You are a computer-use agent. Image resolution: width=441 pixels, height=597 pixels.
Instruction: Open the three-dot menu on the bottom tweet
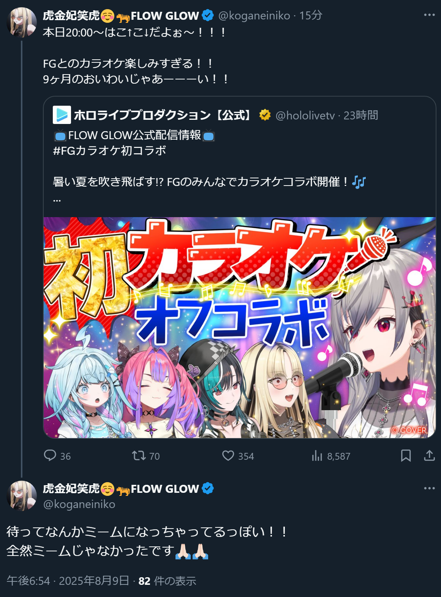(429, 488)
